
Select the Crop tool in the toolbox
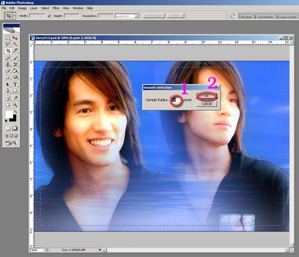[8, 50]
